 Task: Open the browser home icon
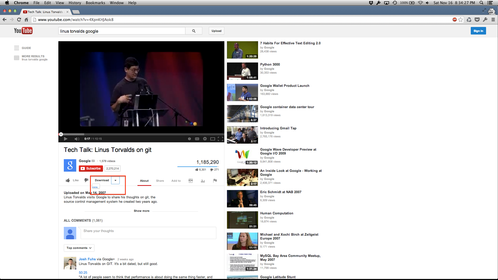coord(26,19)
